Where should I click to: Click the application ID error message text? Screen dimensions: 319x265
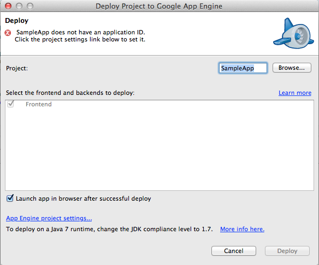click(x=80, y=36)
